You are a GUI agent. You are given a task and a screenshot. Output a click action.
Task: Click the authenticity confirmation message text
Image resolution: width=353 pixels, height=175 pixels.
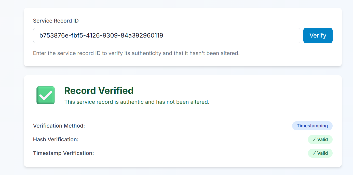[x=137, y=102]
